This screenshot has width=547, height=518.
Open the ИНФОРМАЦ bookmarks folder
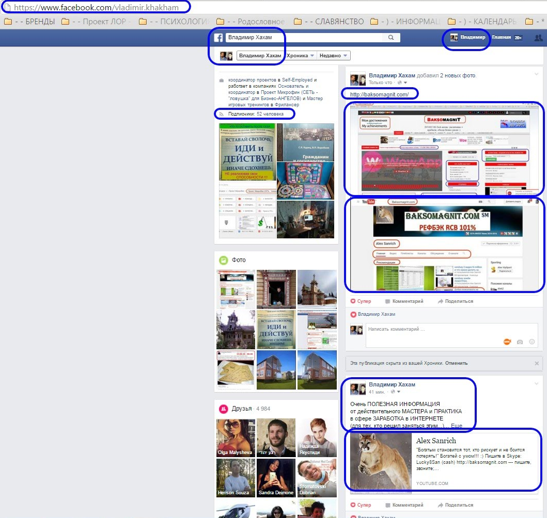pos(405,22)
